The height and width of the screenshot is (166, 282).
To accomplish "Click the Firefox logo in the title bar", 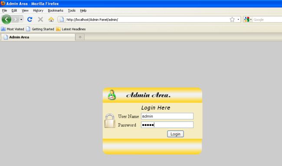I will 3,3.
